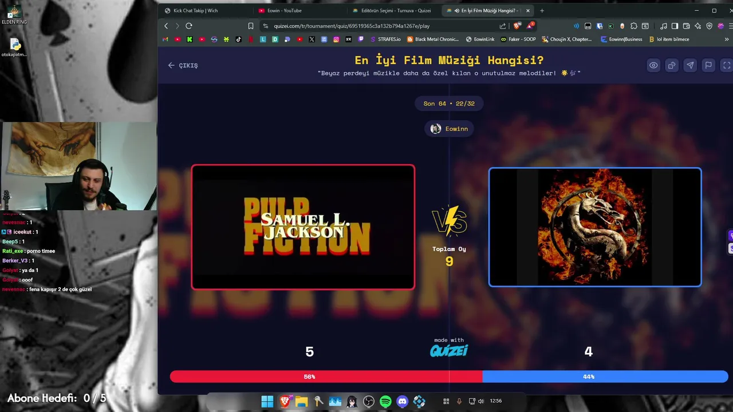This screenshot has width=733, height=412.
Task: Toggle the browser sidebar panel icon
Action: (x=675, y=26)
